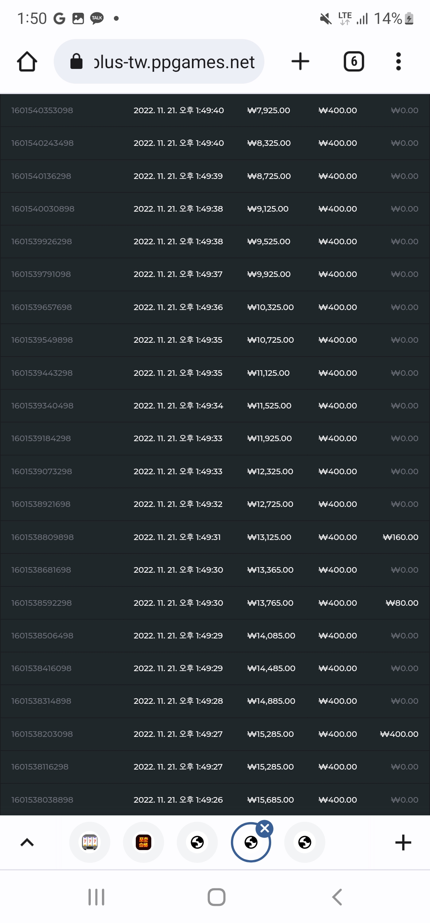The height and width of the screenshot is (923, 430).
Task: Open transaction ID 1601538203098
Action: coord(42,734)
